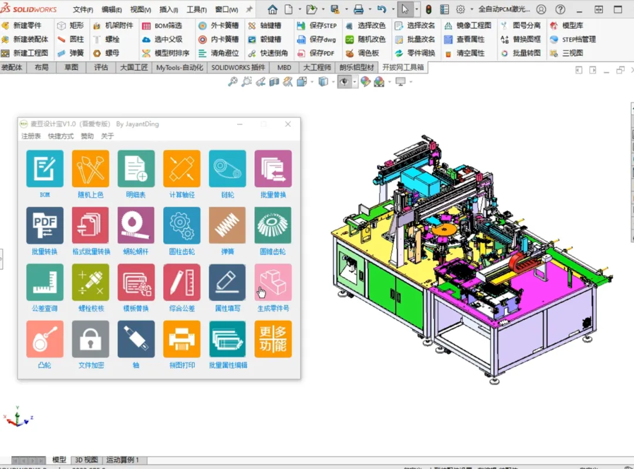634x469 pixels.
Task: Click the zoom to fit magnifier icon
Action: (x=232, y=82)
